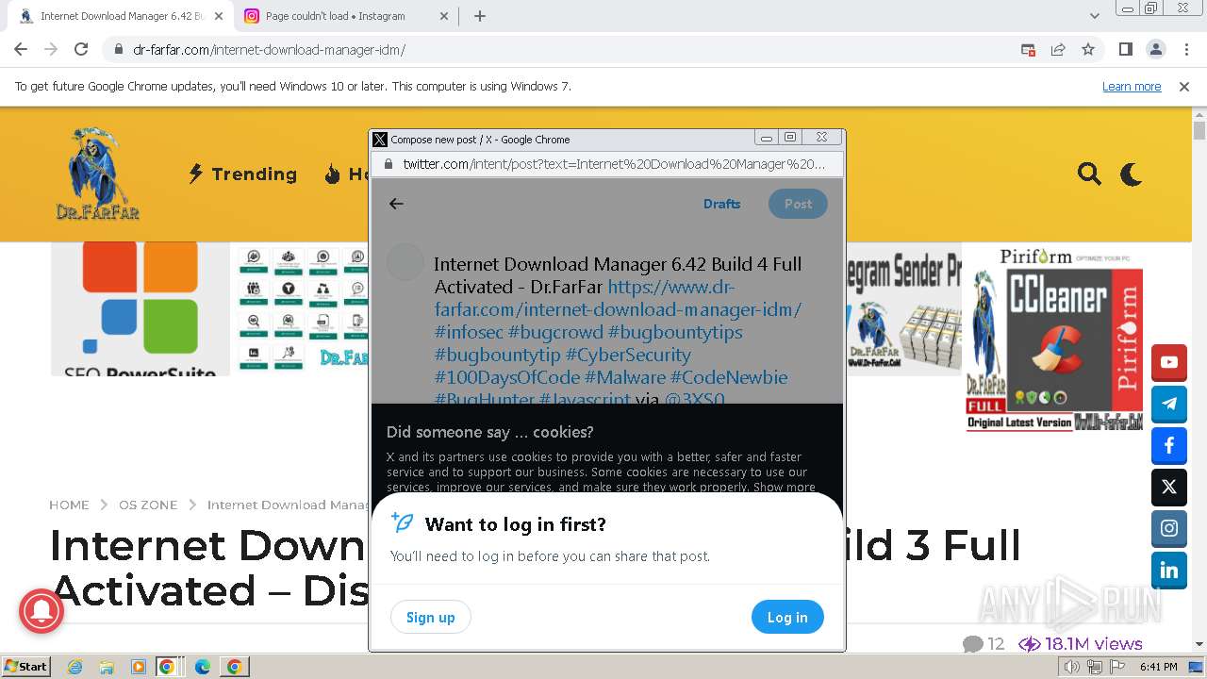Click the Dr.FarFar site logo
Screen dimensions: 1207x679
(97, 174)
